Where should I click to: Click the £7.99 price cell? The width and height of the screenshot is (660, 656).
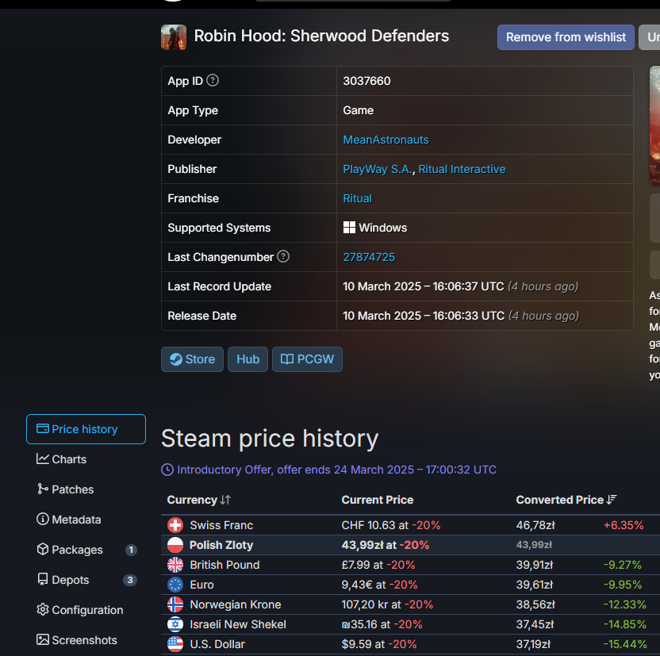click(x=378, y=565)
